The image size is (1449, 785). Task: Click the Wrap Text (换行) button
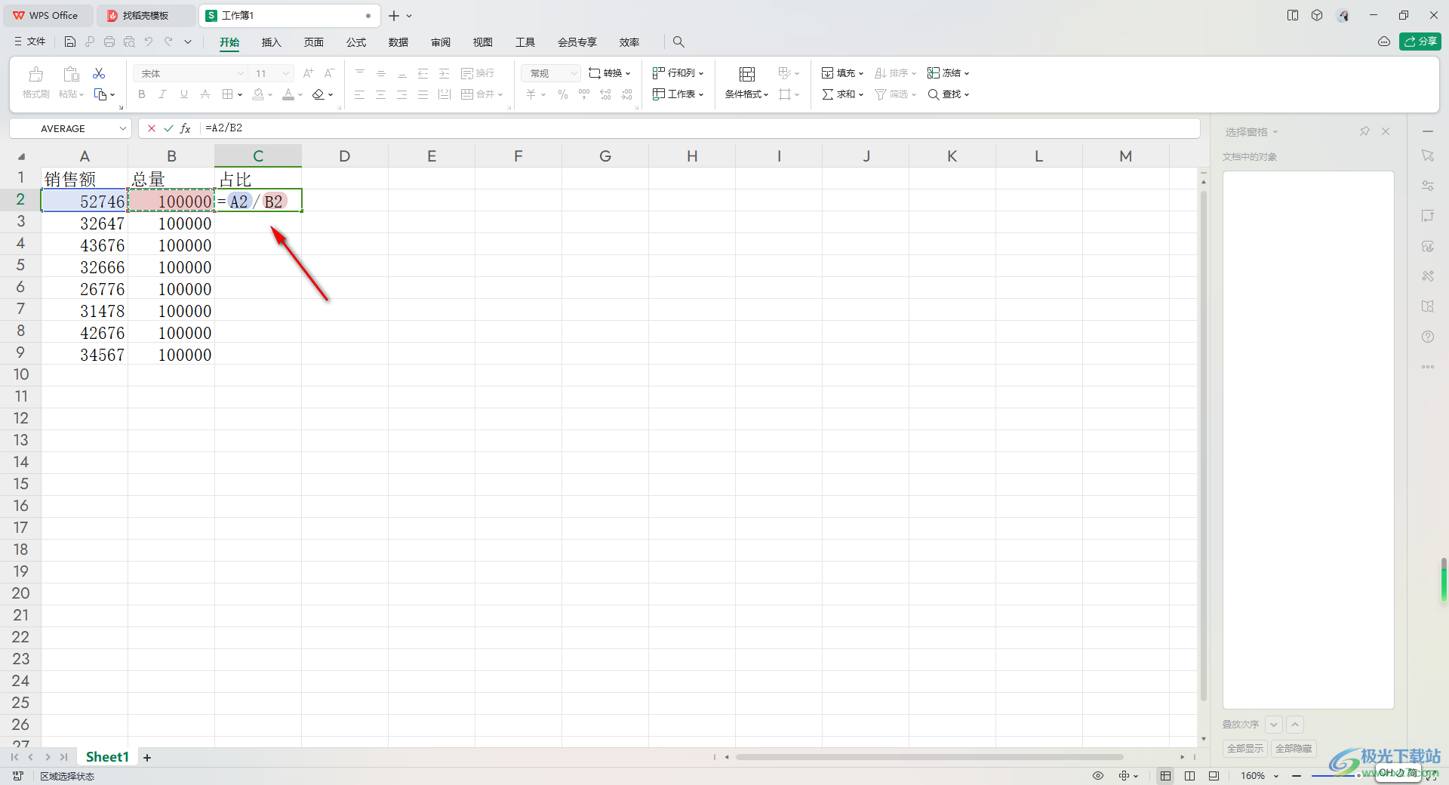478,73
